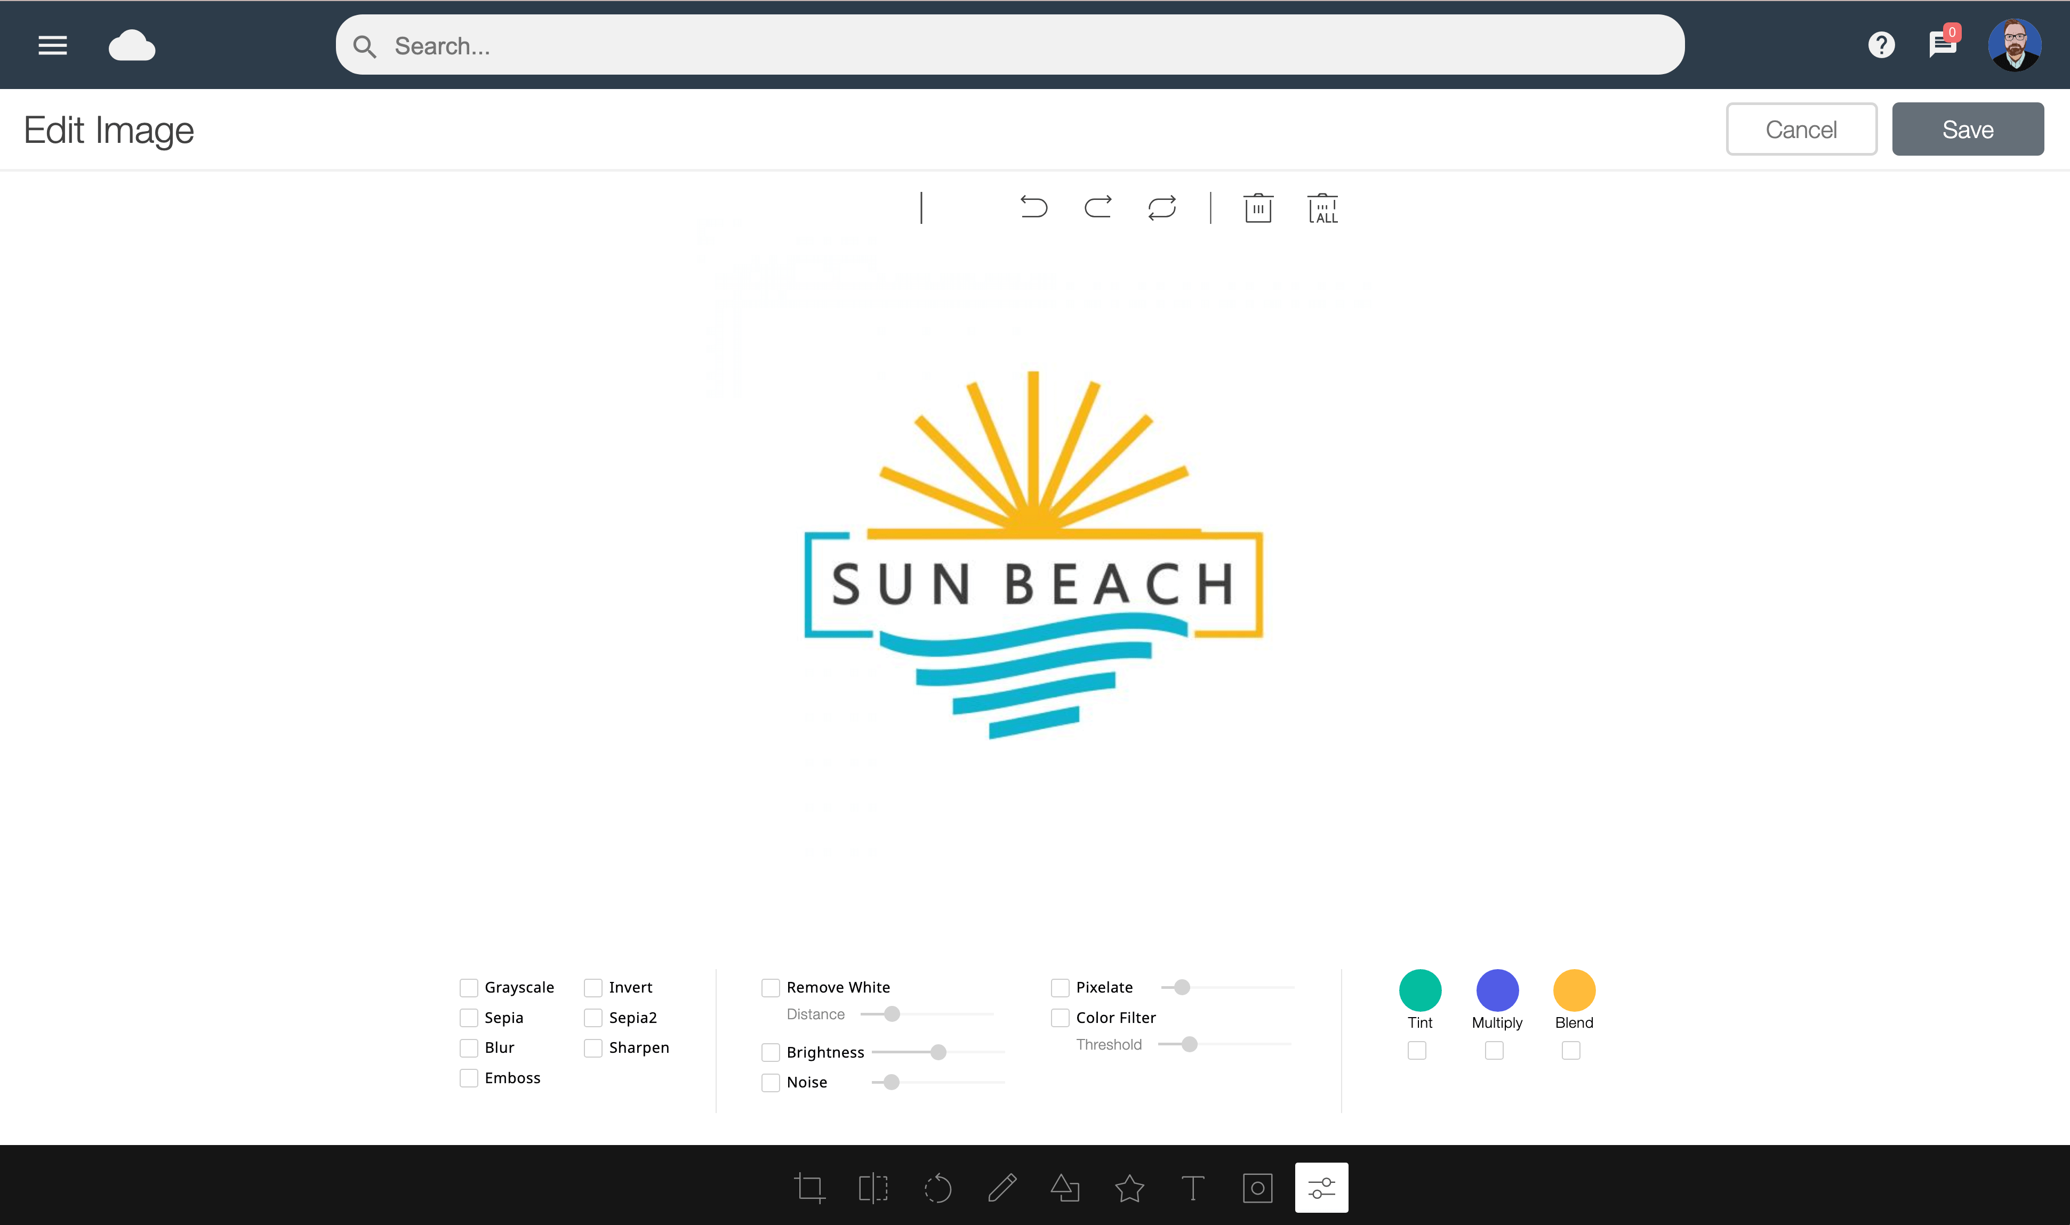
Task: Reset the image edits
Action: click(1162, 207)
